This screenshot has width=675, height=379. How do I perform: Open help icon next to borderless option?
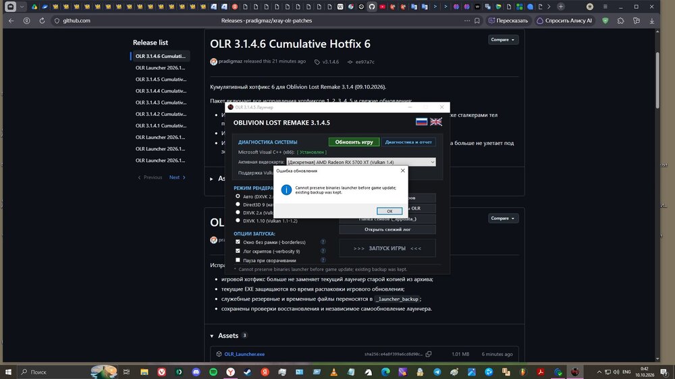click(323, 242)
